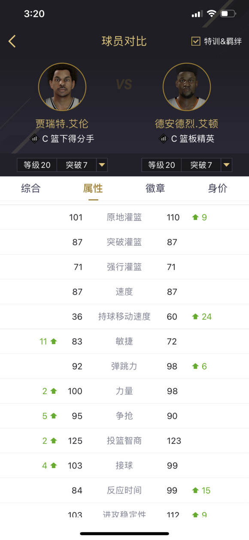Go back using the left arrow icon
The width and height of the screenshot is (249, 540).
click(12, 41)
